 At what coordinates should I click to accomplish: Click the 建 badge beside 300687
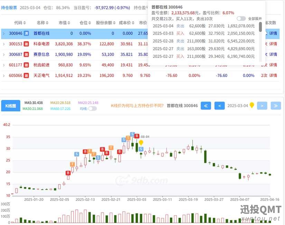(26, 54)
